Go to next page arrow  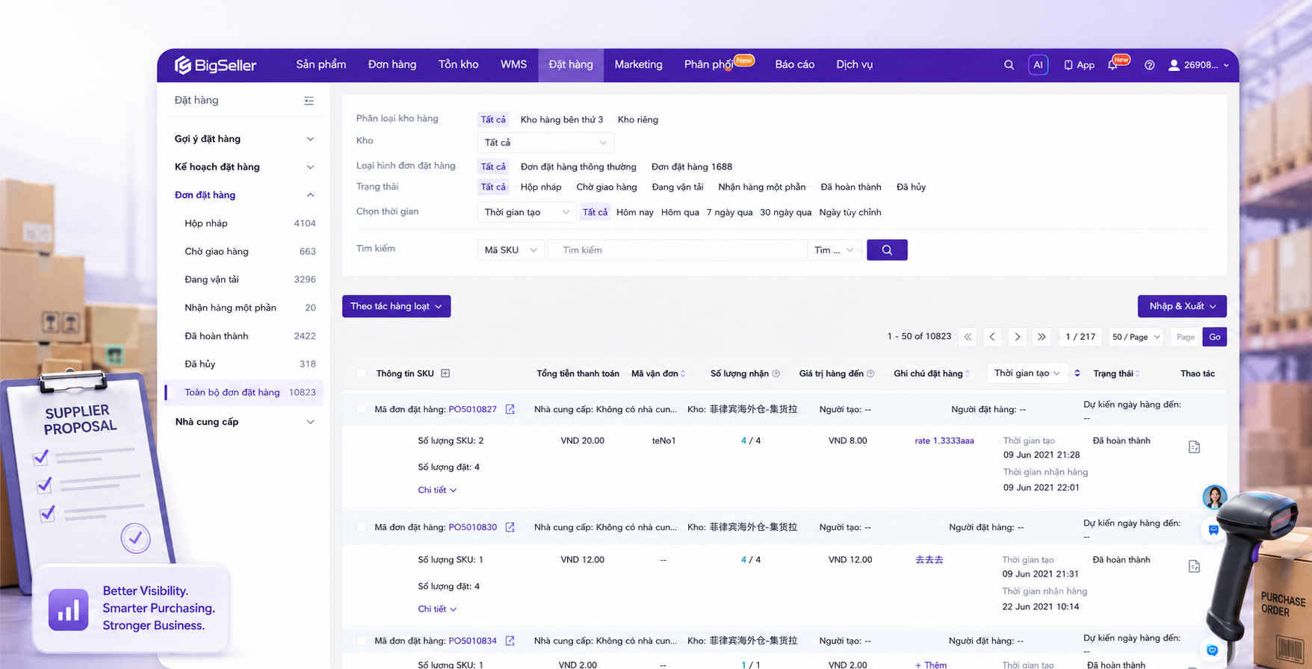[1017, 337]
